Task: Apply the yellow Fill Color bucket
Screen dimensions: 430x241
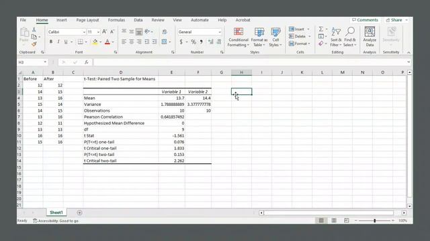Action: 95,42
